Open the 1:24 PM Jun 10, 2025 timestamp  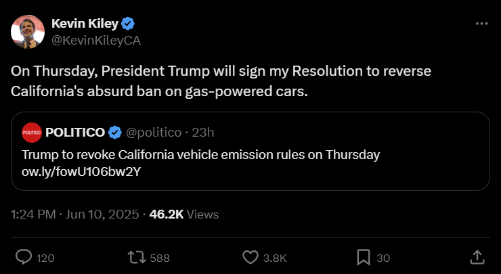click(75, 214)
